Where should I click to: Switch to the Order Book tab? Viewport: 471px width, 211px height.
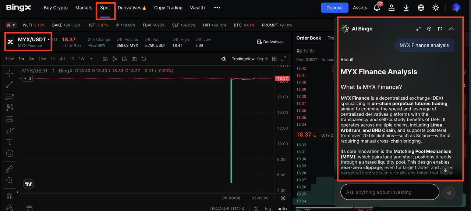click(x=309, y=38)
